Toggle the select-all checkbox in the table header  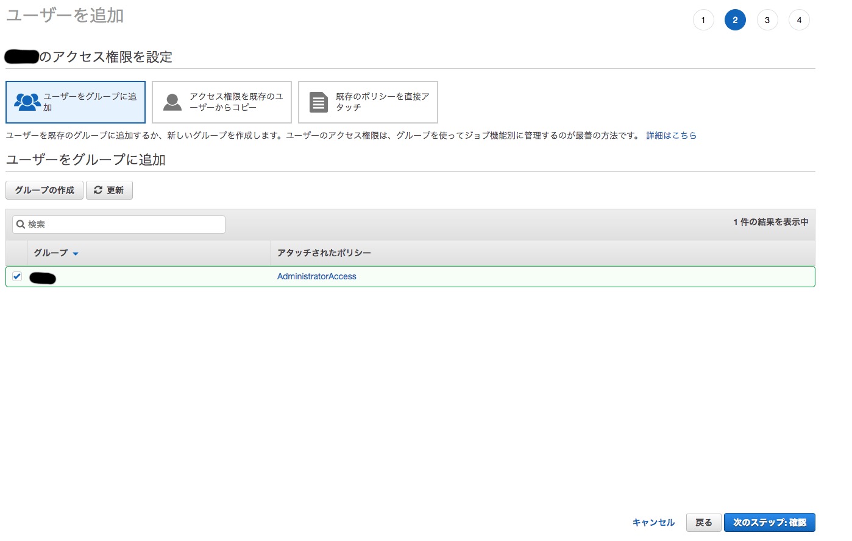(x=16, y=253)
